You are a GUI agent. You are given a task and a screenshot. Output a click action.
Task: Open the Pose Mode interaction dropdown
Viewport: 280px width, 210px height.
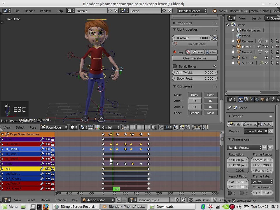(54, 127)
